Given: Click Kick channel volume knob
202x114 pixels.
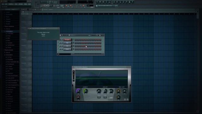Looking at the screenshot, I should point(62,40).
